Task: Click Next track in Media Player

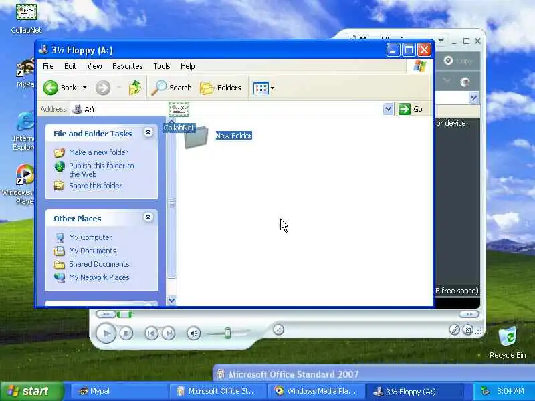Action: point(169,333)
